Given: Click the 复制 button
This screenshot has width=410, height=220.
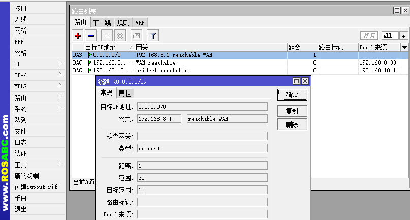Looking at the screenshot, I should pyautogui.click(x=292, y=111).
